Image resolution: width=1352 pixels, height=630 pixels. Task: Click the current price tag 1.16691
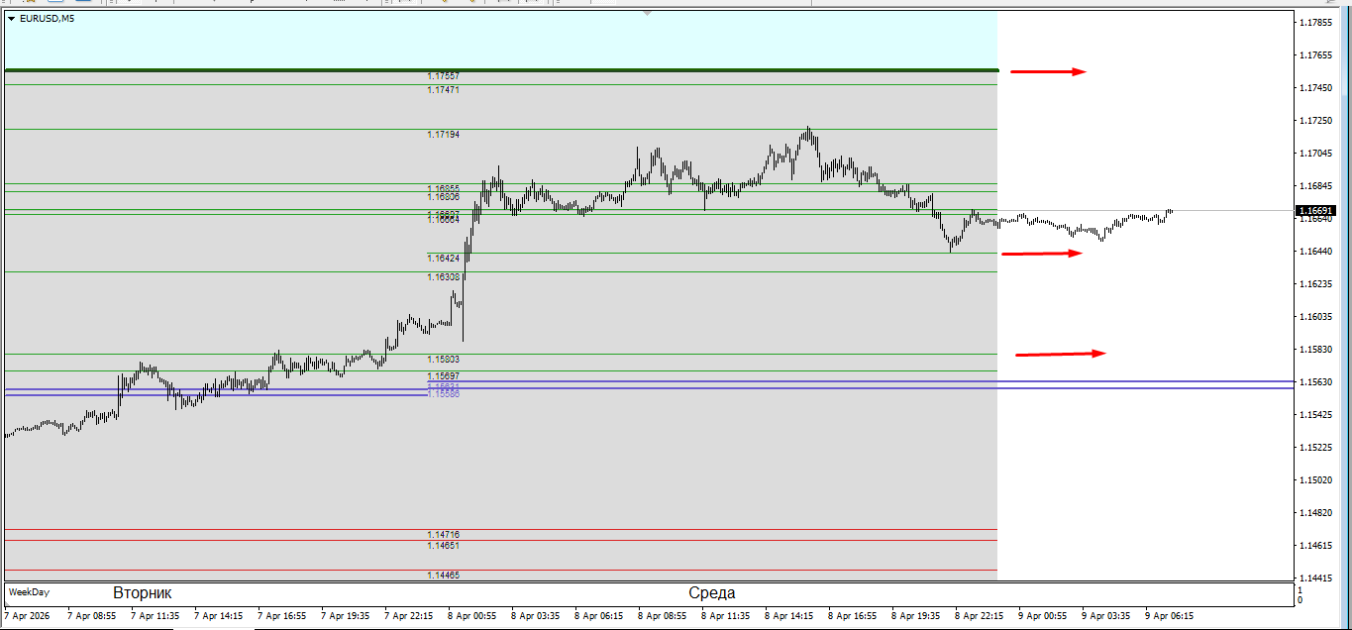1315,211
